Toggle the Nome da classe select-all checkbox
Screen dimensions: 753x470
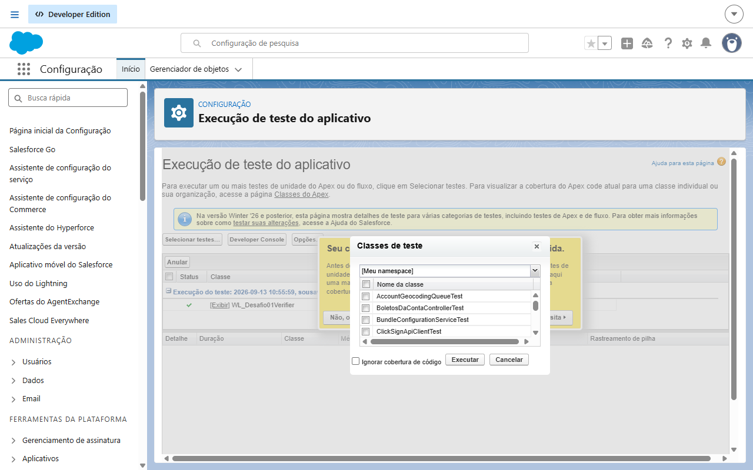(x=366, y=284)
